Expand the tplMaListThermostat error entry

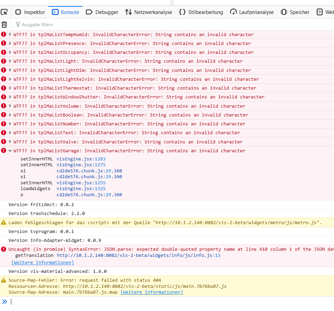click(x=10, y=88)
